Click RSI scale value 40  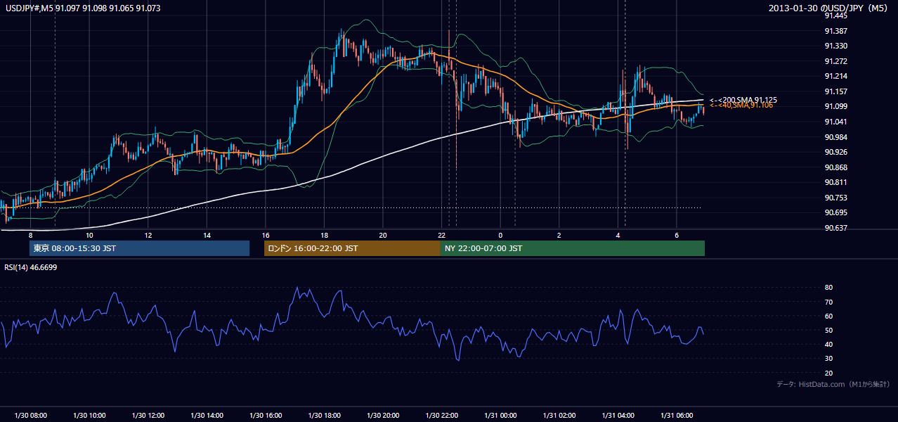tap(829, 345)
